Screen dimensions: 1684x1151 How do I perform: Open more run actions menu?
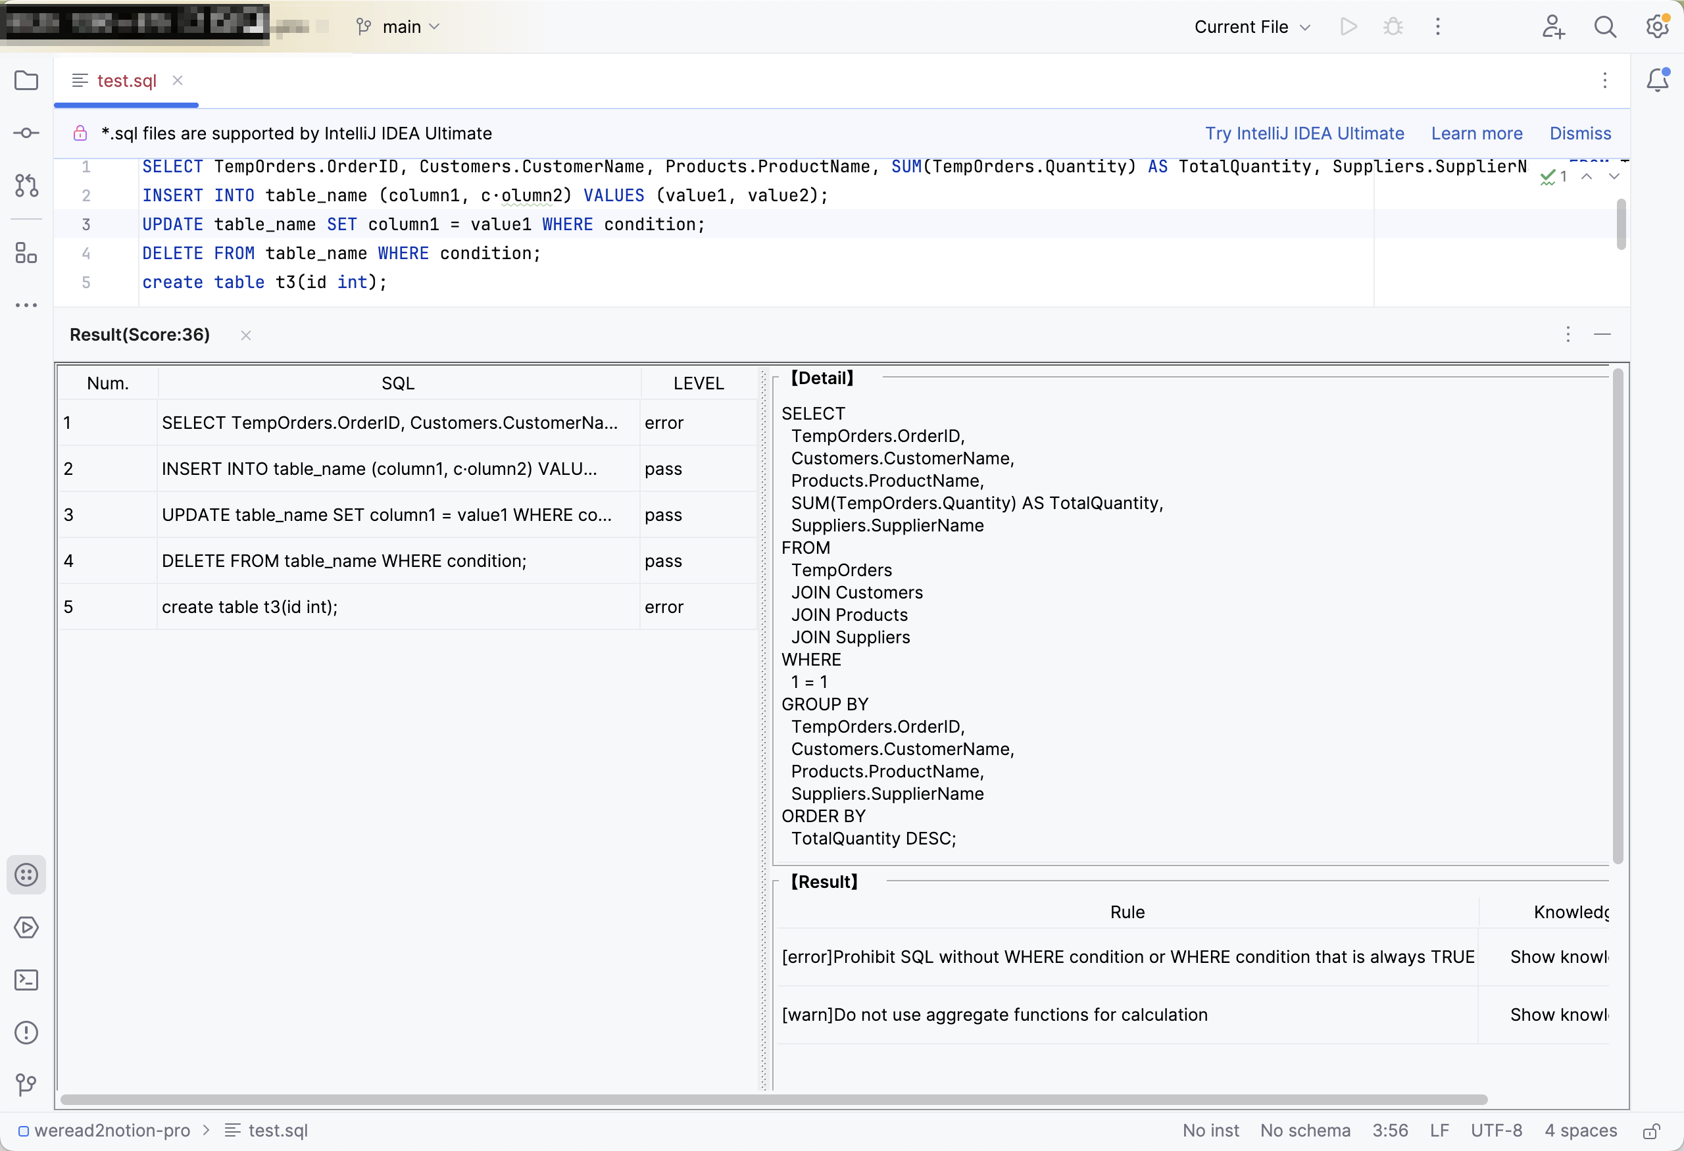click(1437, 27)
